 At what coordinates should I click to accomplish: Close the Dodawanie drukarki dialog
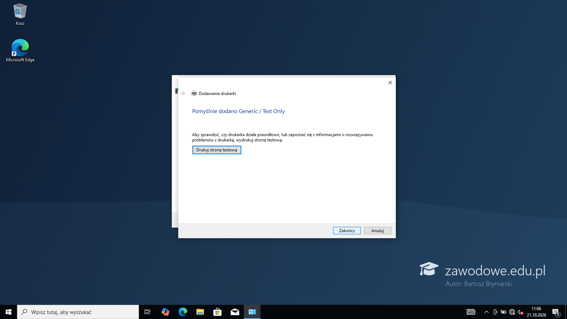click(390, 83)
